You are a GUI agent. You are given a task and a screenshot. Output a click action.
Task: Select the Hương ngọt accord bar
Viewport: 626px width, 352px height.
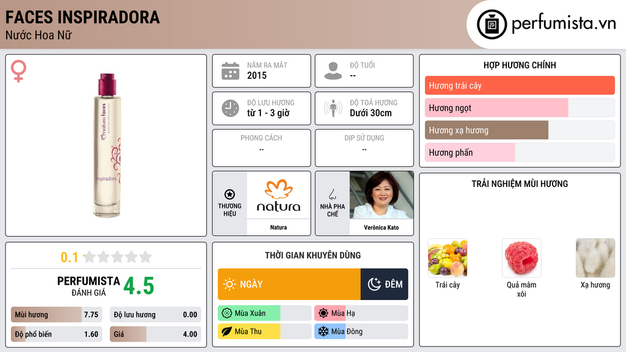click(520, 108)
